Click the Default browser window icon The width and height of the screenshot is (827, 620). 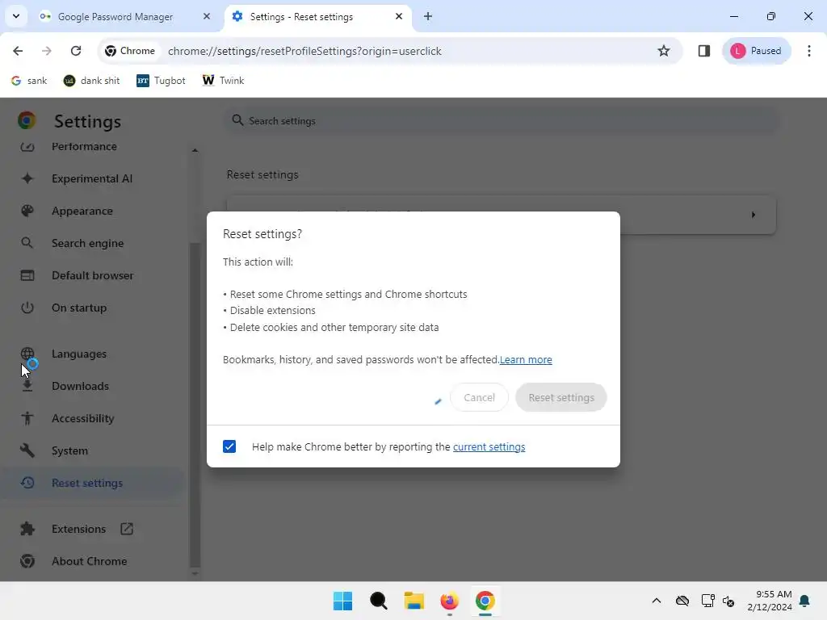[x=27, y=275]
